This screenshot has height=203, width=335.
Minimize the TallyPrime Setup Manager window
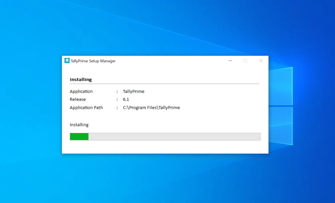[x=230, y=61]
